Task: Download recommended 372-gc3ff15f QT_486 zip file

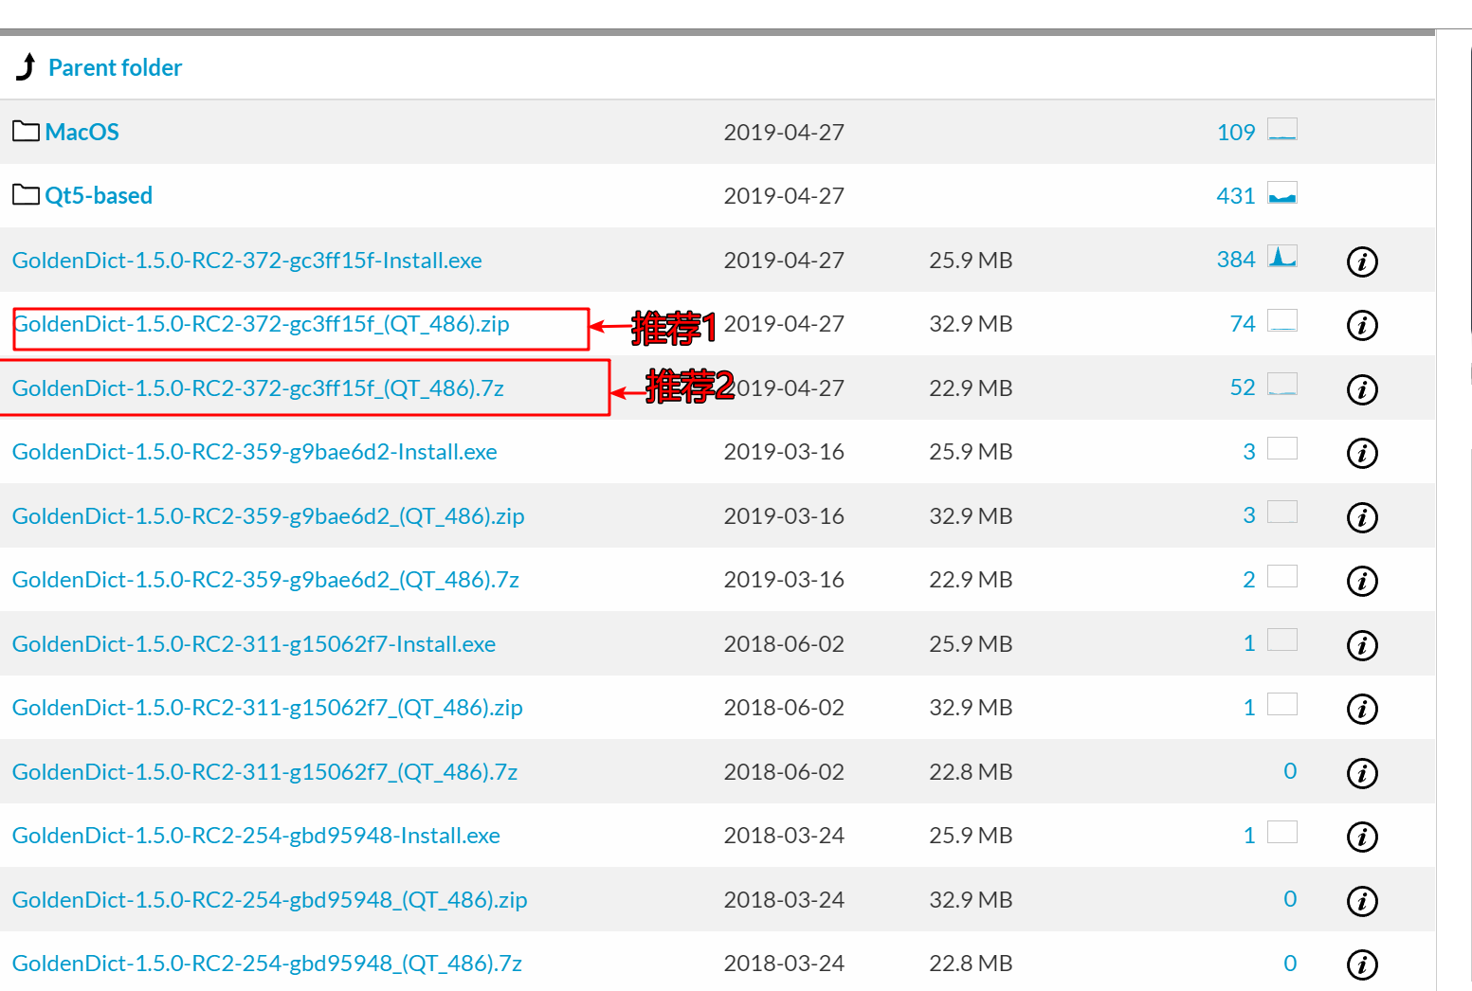Action: [x=263, y=324]
